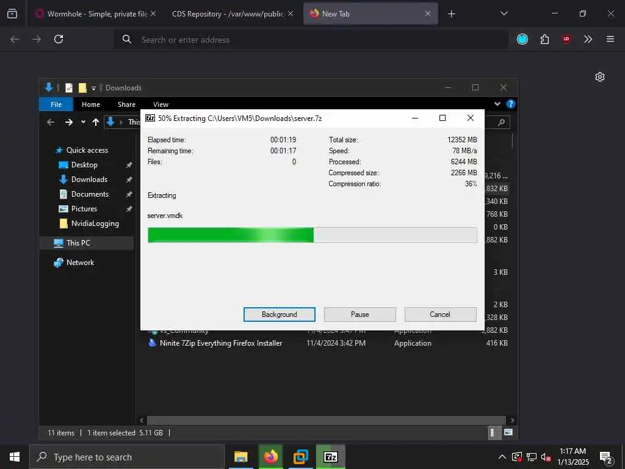Viewport: 625px width, 469px height.
Task: Click the 416 KB file size cell
Action: [497, 343]
